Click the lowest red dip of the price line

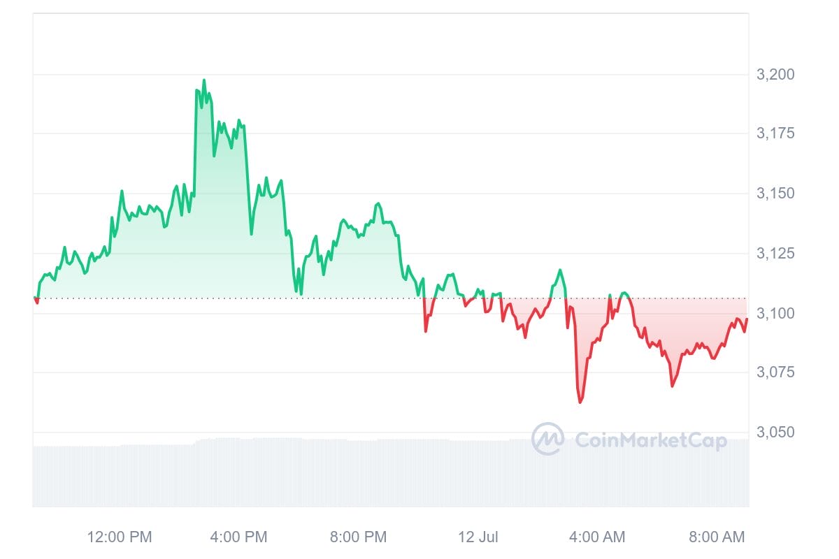[x=580, y=402]
